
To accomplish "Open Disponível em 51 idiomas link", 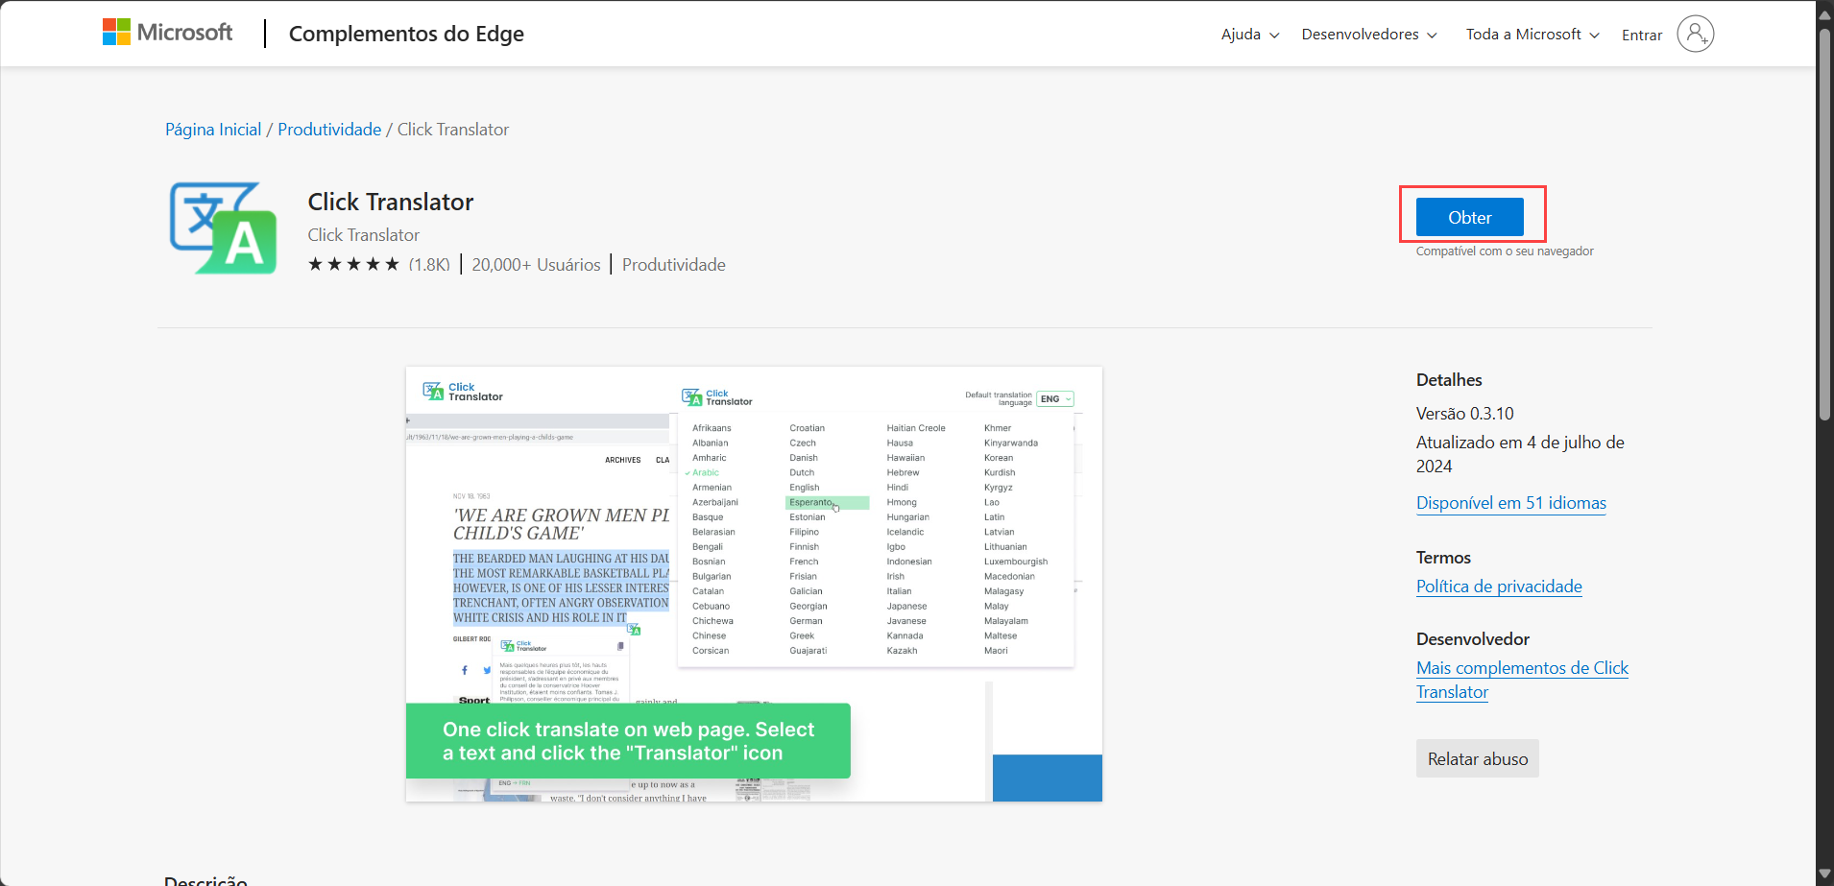I will [1511, 503].
